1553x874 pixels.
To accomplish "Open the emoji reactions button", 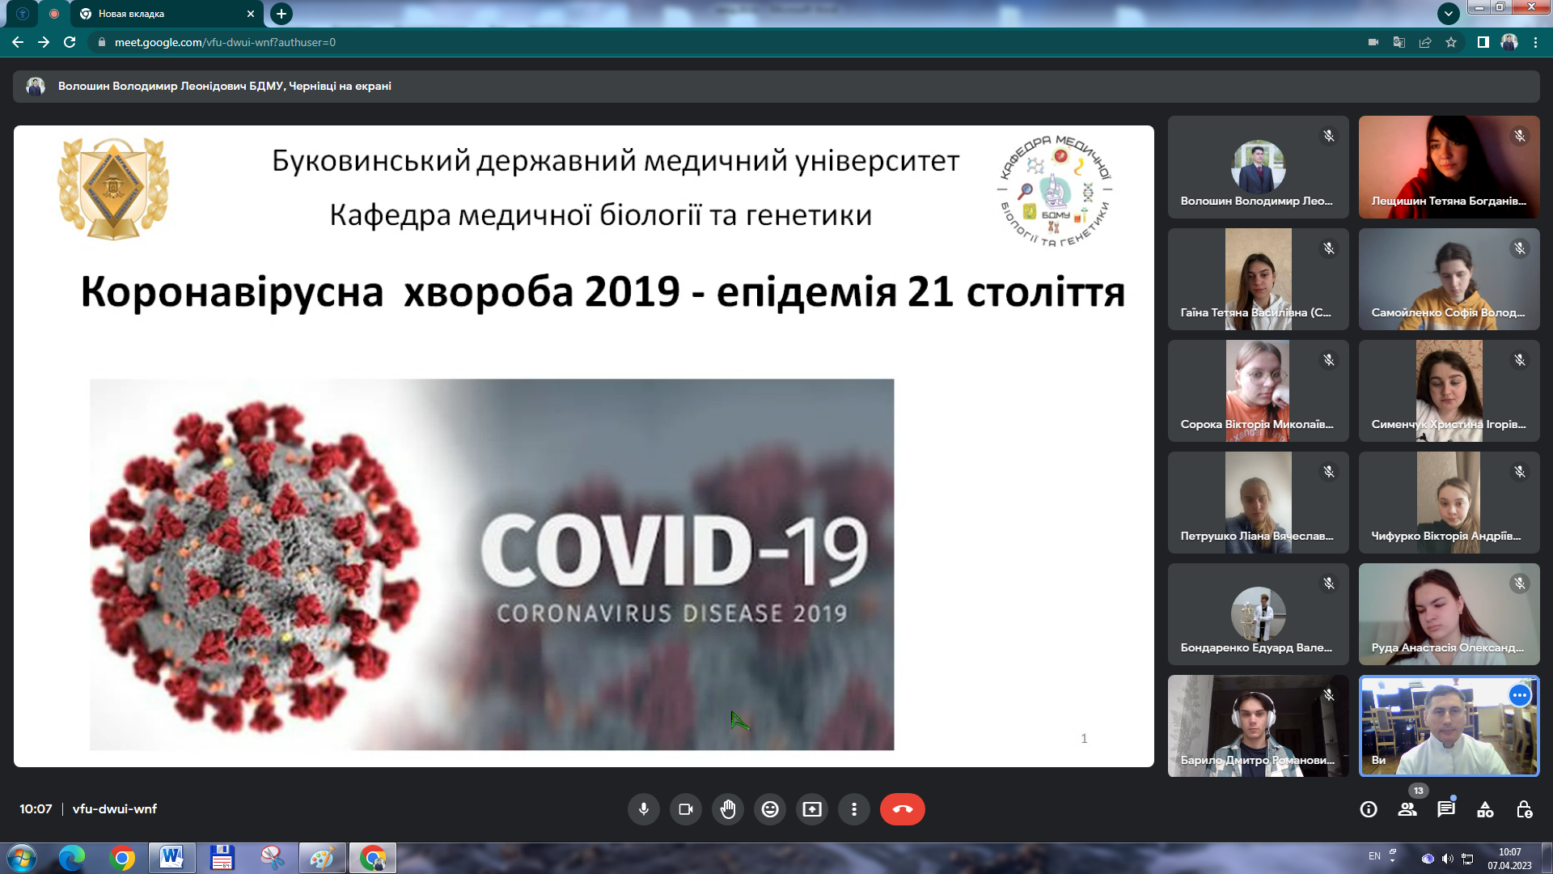I will click(770, 809).
